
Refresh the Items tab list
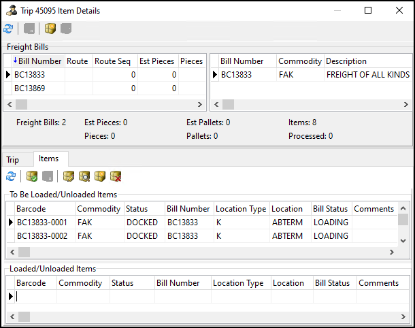point(11,176)
